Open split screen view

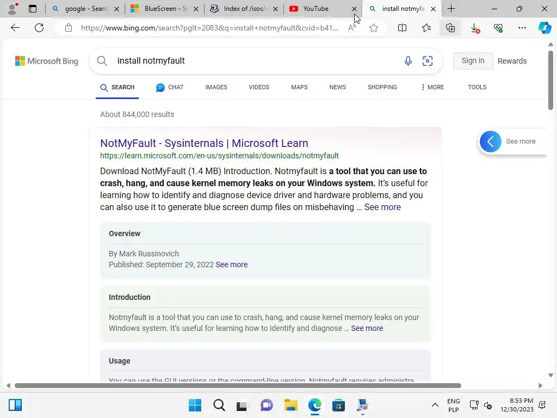pos(402,28)
